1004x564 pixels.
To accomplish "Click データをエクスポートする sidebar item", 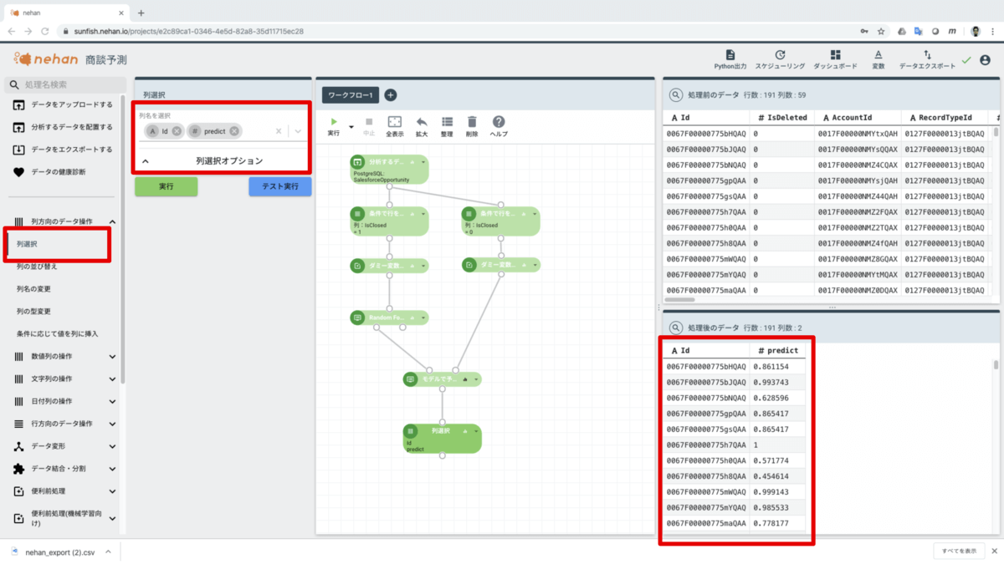I will pos(63,150).
